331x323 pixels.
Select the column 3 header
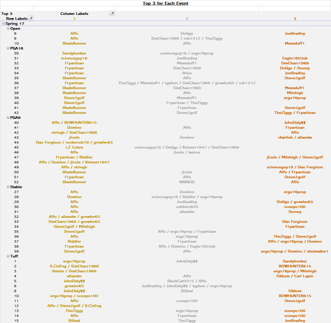click(295, 19)
